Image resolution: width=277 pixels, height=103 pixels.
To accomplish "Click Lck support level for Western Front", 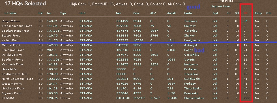I will (215, 84).
